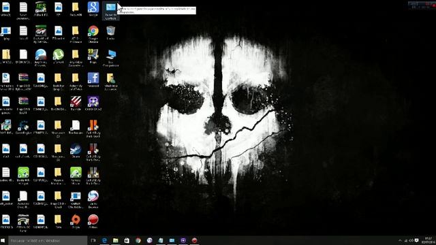The image size is (436, 245).
Task: Expand the hidden system tray icons
Action: [x=400, y=240]
